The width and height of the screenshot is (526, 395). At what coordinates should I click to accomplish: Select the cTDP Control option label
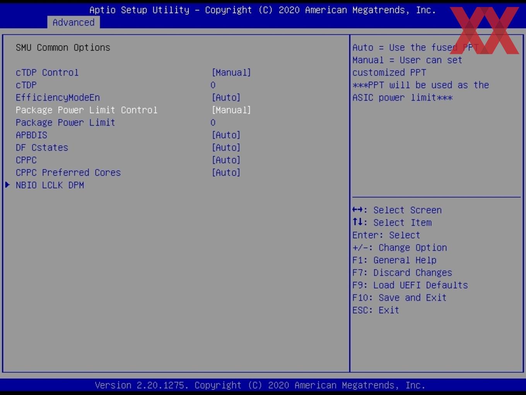(47, 72)
